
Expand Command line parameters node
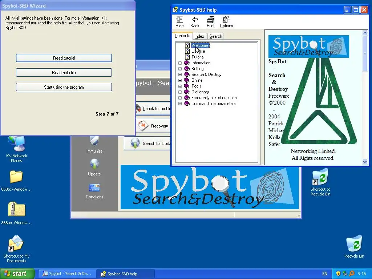click(180, 104)
